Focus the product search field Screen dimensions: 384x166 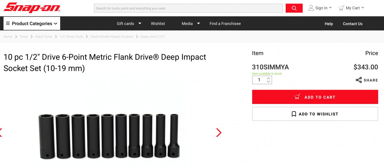[x=188, y=8]
